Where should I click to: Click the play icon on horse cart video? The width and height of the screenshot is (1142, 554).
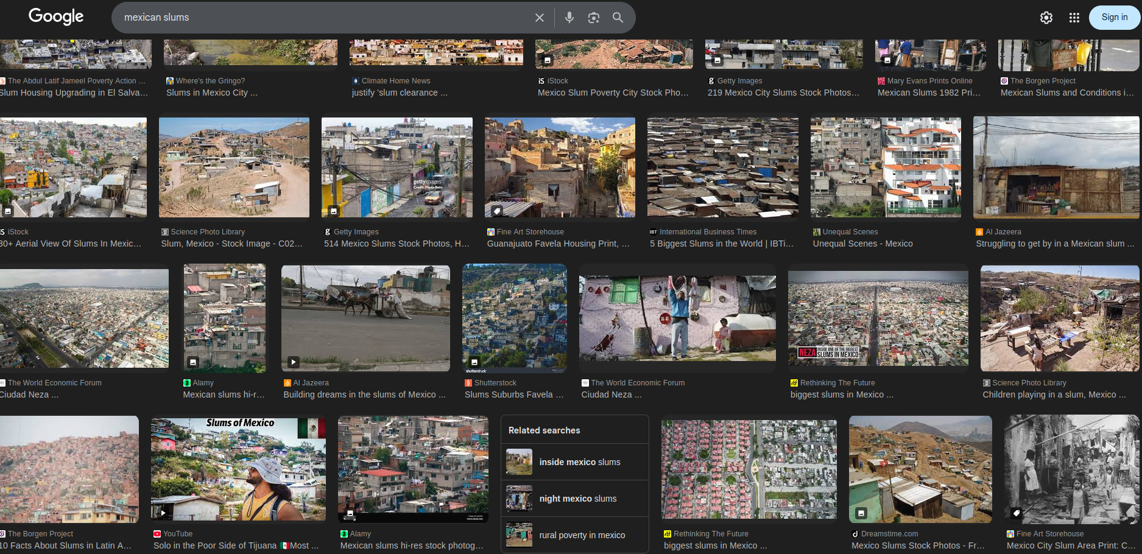(294, 362)
